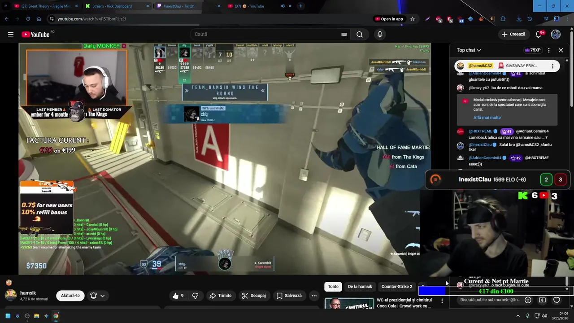Open emoji picker in chat input

pyautogui.click(x=528, y=300)
